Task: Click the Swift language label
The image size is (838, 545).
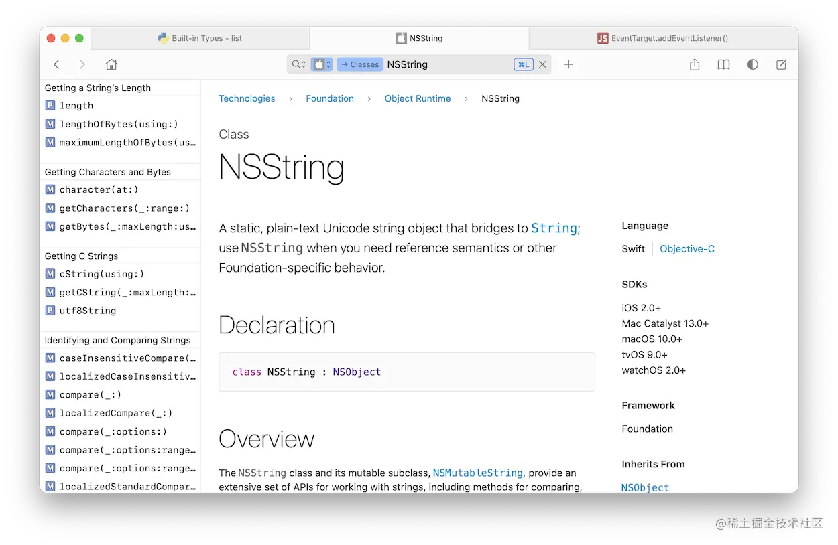Action: click(x=634, y=248)
